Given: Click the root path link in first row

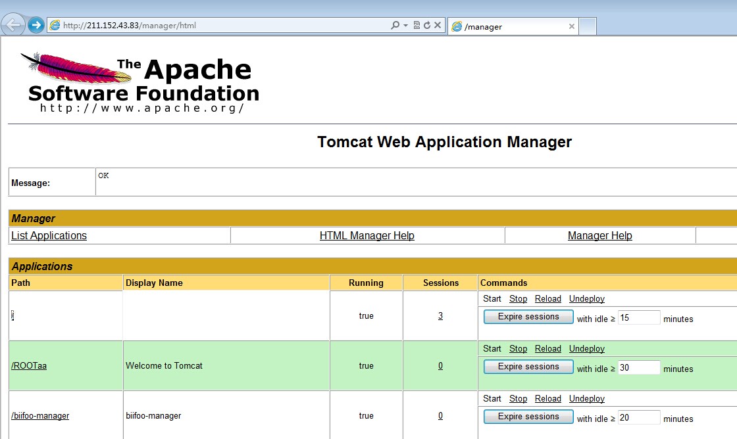Looking at the screenshot, I should (x=13, y=315).
